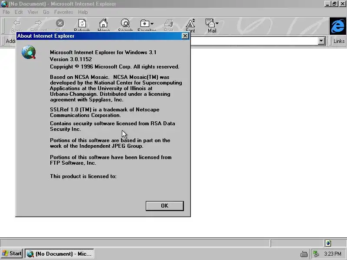Click the Refresh page icon
Image resolution: width=347 pixels, height=260 pixels.
[82, 23]
